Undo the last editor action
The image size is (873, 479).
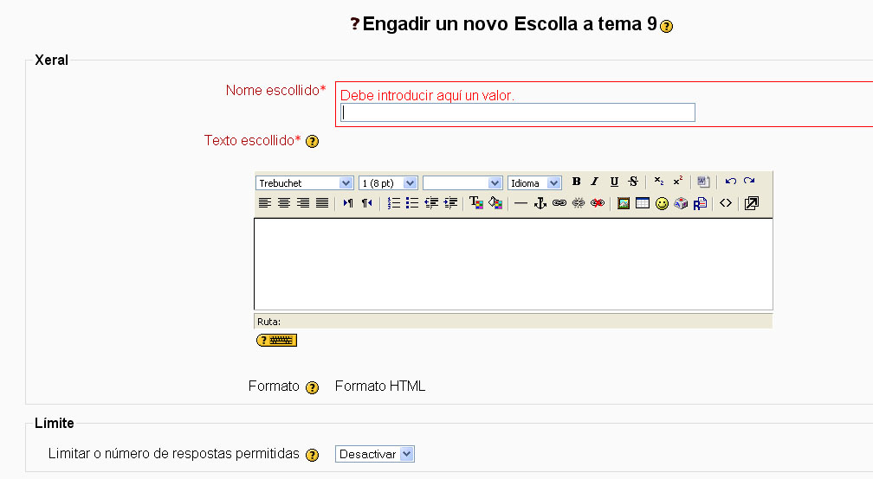click(x=730, y=182)
